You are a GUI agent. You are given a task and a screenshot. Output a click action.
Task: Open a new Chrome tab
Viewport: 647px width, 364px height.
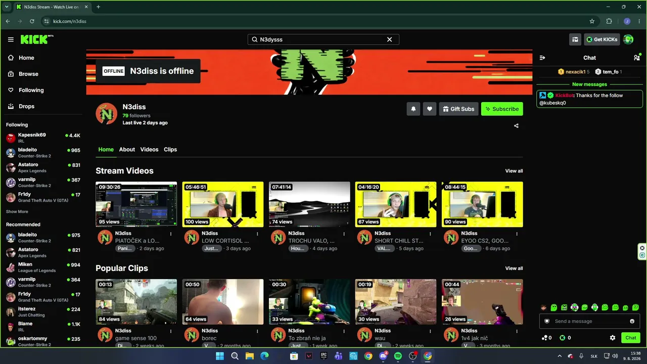click(x=98, y=7)
